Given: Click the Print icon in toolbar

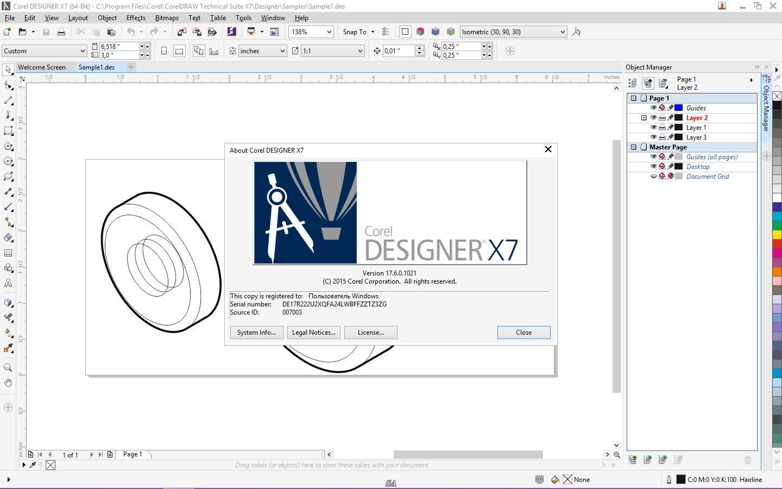Looking at the screenshot, I should point(61,32).
